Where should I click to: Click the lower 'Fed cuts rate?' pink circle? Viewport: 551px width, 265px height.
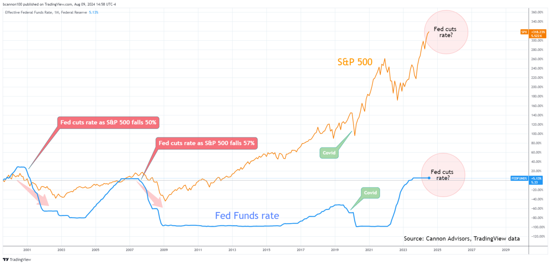click(443, 175)
